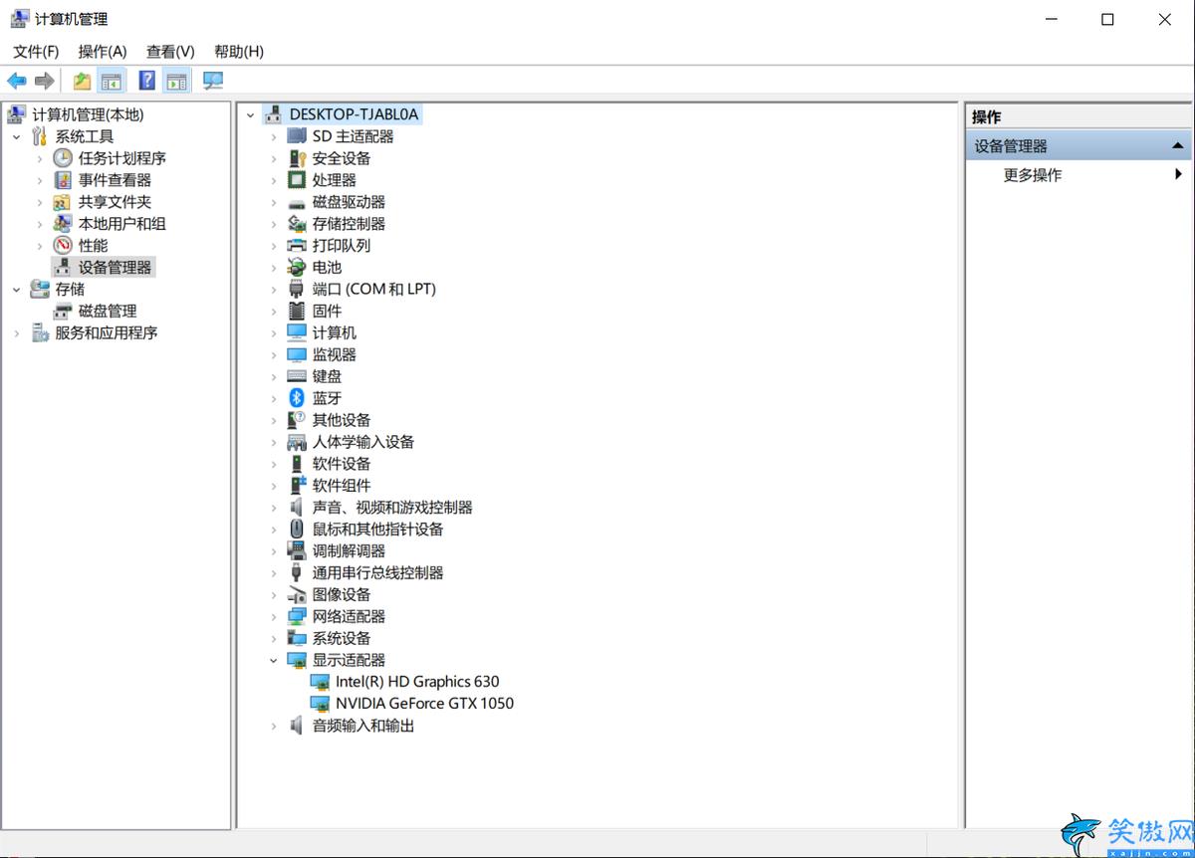This screenshot has height=858, width=1195.
Task: Open the 操作(A) menu
Action: pos(103,51)
